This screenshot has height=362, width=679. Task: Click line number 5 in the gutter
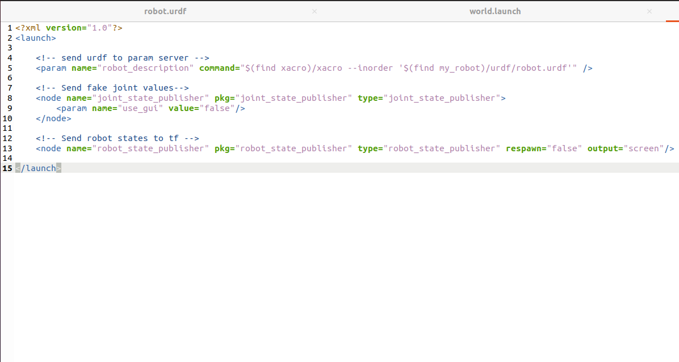pos(10,68)
